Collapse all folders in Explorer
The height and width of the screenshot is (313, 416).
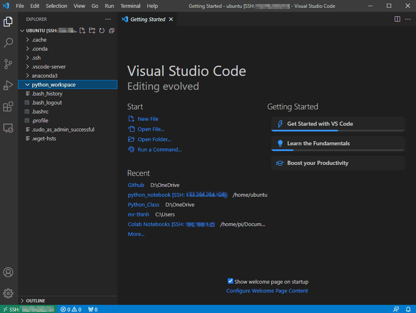click(x=112, y=31)
